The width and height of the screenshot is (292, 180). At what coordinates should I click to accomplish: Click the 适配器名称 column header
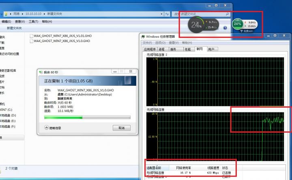point(157,168)
